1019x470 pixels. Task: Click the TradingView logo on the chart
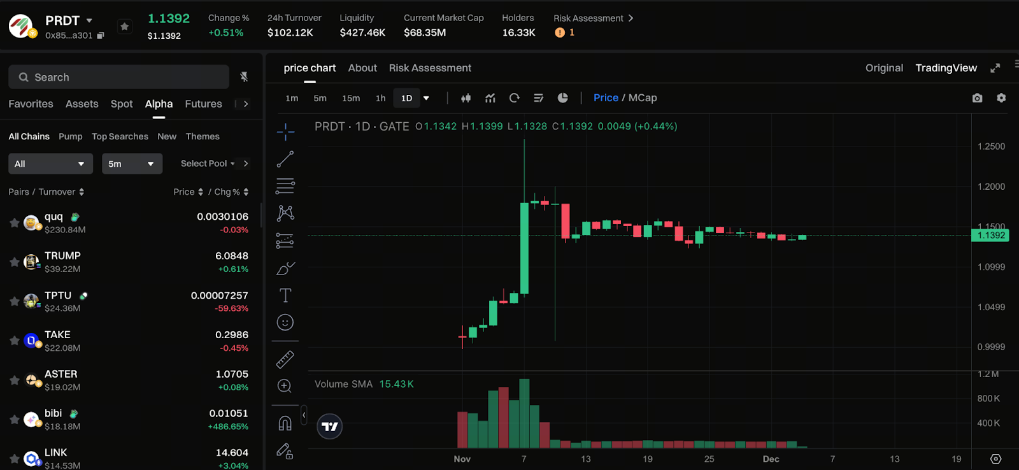(x=330, y=427)
